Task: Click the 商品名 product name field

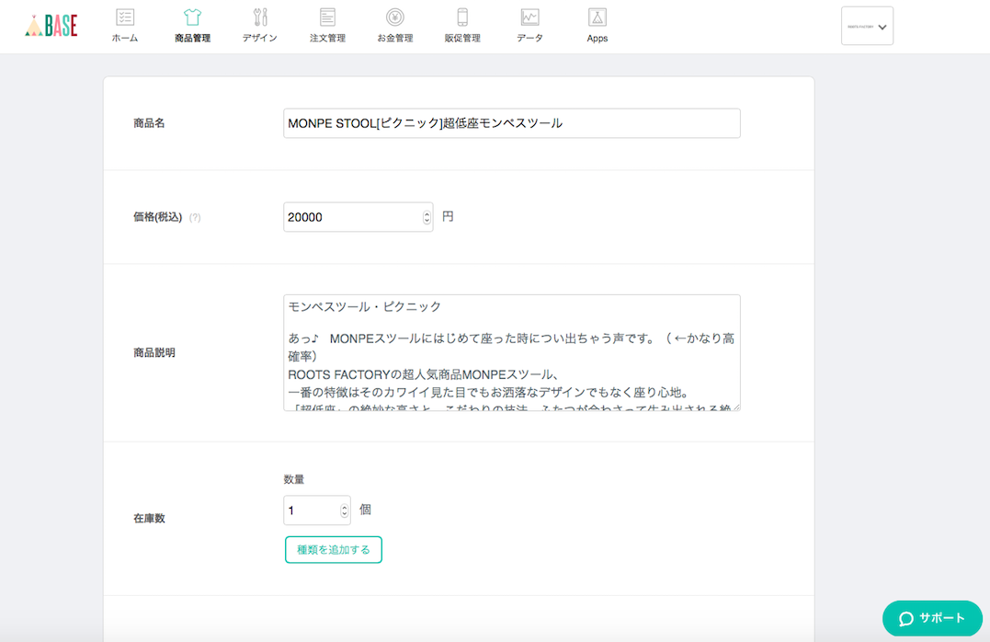Action: [511, 123]
